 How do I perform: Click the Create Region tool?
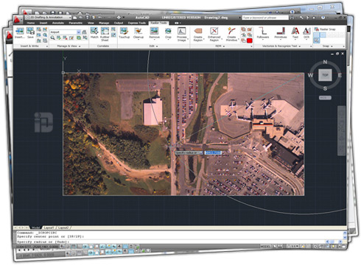[x=198, y=34]
